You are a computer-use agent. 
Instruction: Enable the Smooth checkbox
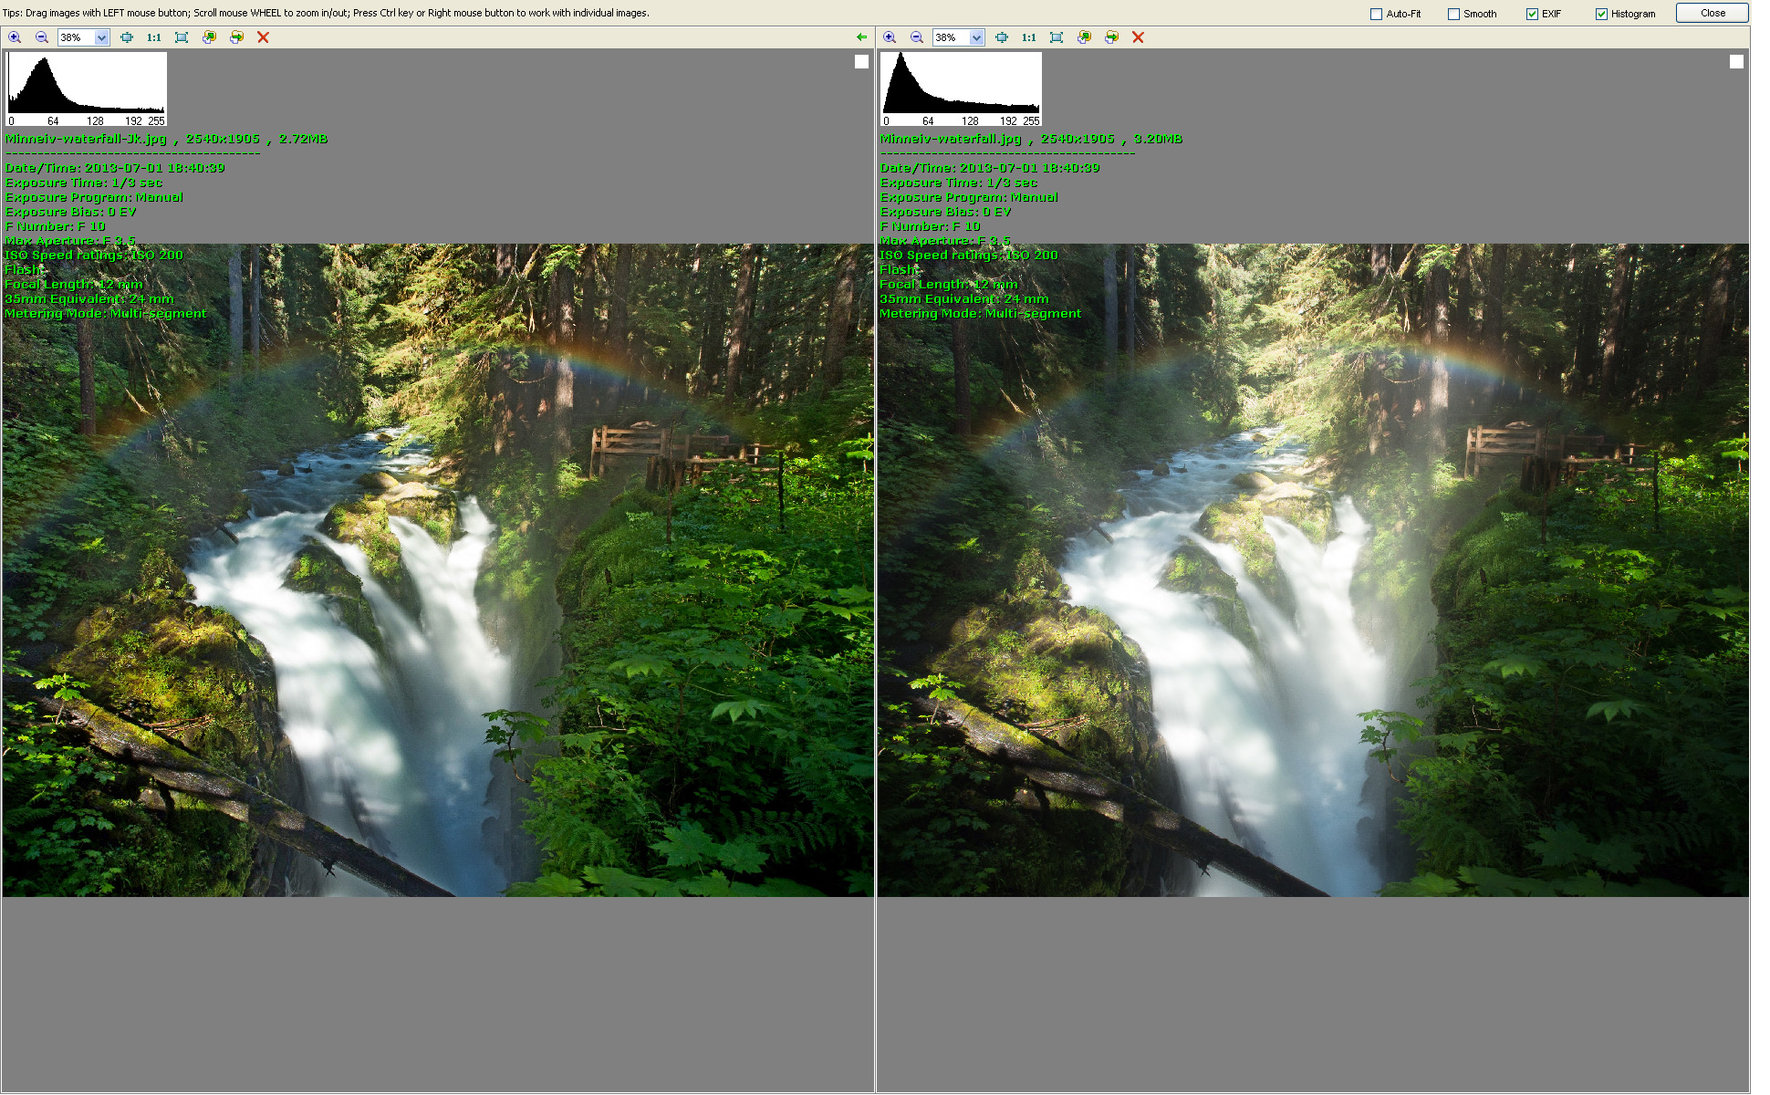1453,14
